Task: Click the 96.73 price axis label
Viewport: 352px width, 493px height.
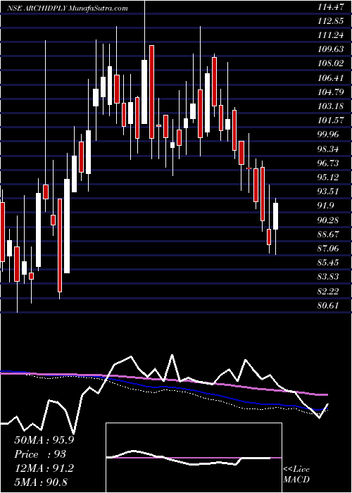Action: [328, 163]
